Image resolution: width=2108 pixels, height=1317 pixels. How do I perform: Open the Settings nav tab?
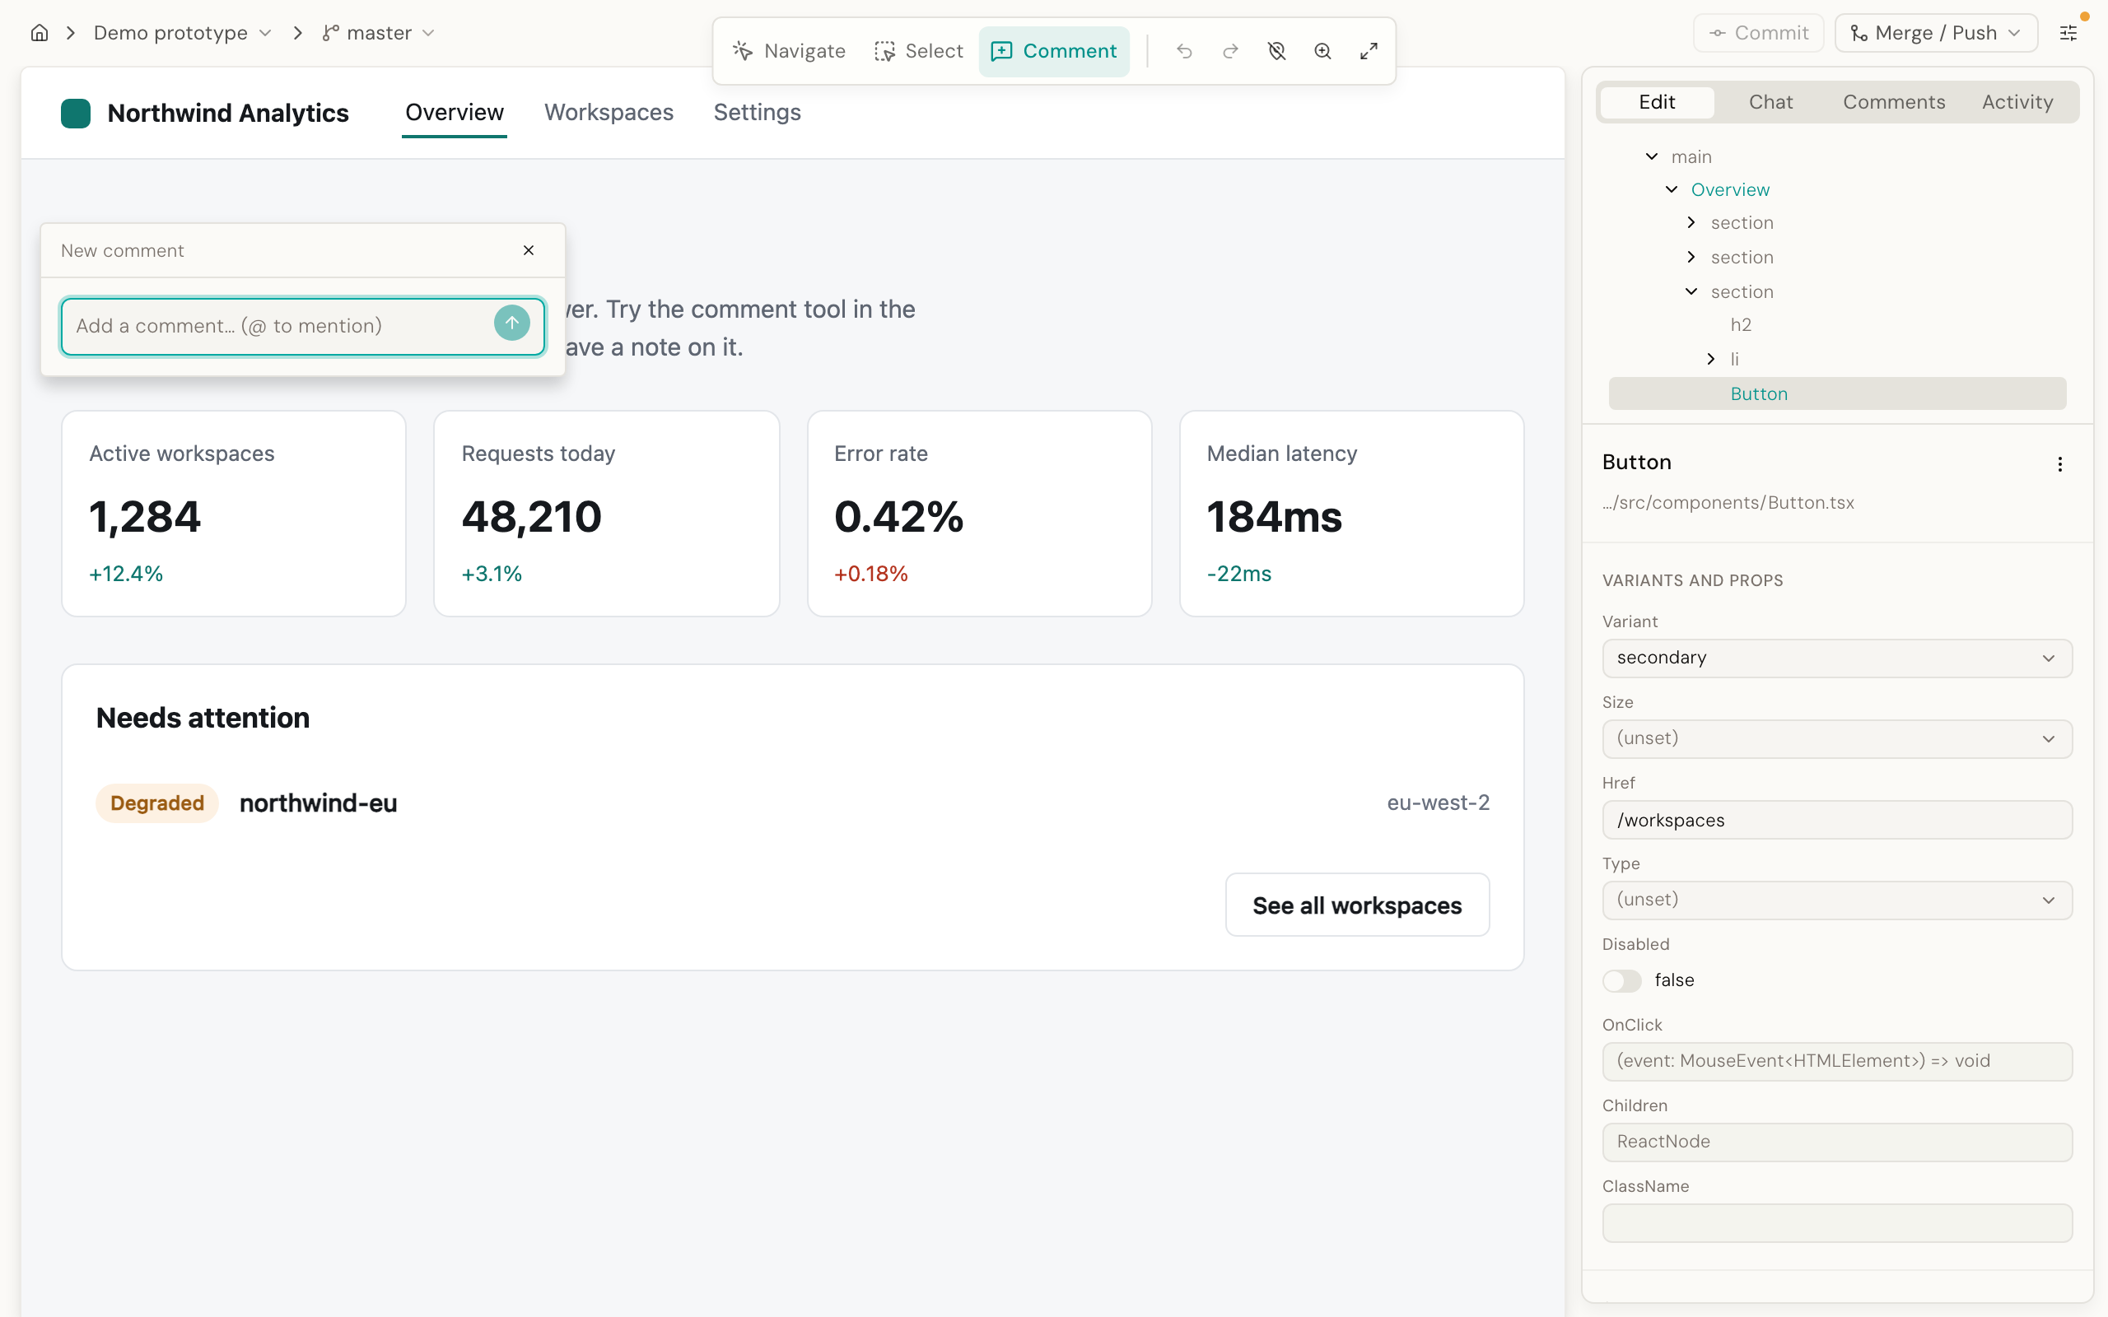point(757,113)
